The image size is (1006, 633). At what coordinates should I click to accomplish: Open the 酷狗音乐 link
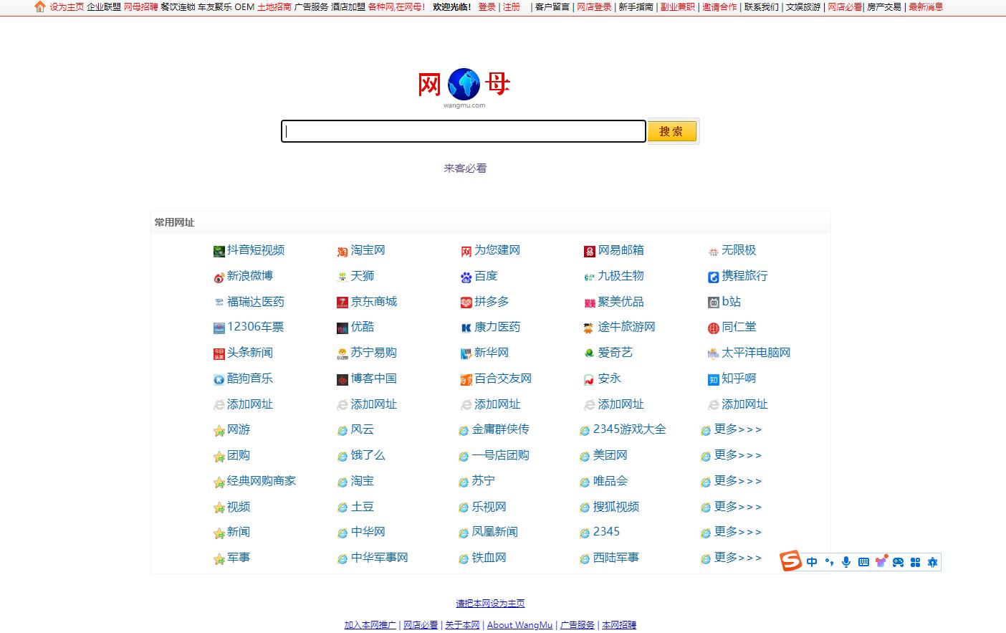point(250,379)
